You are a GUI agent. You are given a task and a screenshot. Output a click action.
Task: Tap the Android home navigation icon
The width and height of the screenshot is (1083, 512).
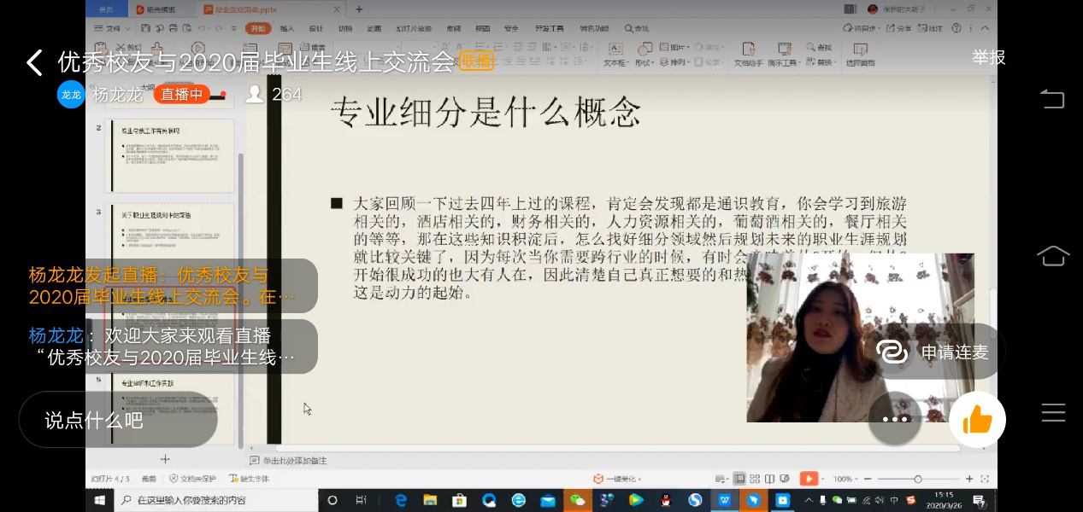pos(1053,255)
